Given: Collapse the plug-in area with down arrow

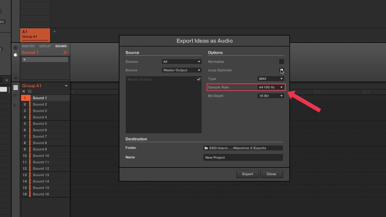Looking at the screenshot, I should coord(16,78).
